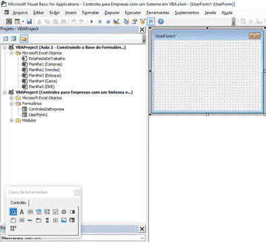This screenshot has width=266, height=242.
Task: Select the Label control tool
Action: point(22,212)
